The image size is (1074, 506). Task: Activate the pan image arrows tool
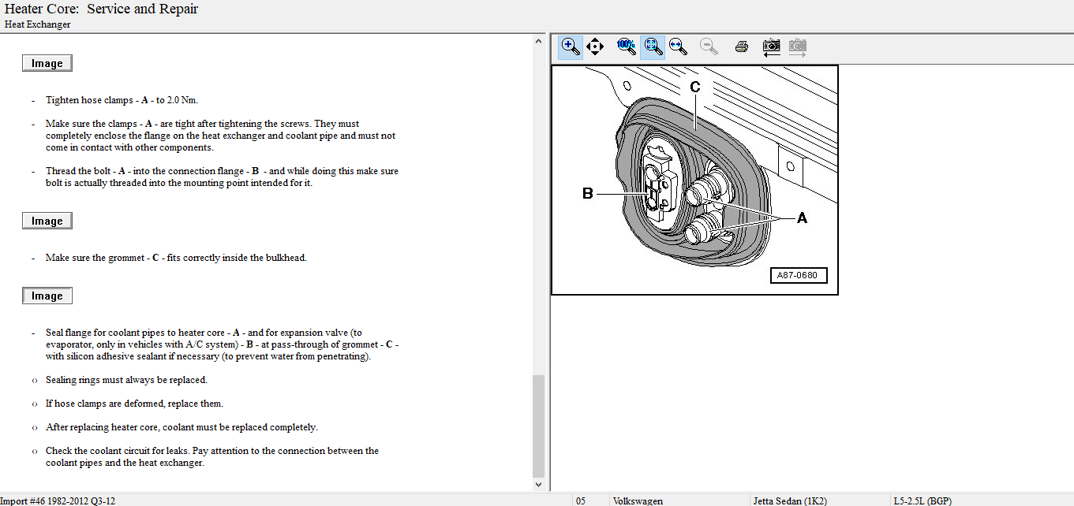(595, 47)
